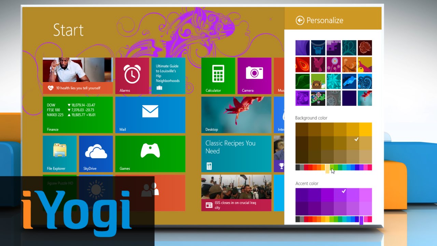Choose the highlighted purple in Accent color strip
The image size is (437, 246).
[361, 220]
